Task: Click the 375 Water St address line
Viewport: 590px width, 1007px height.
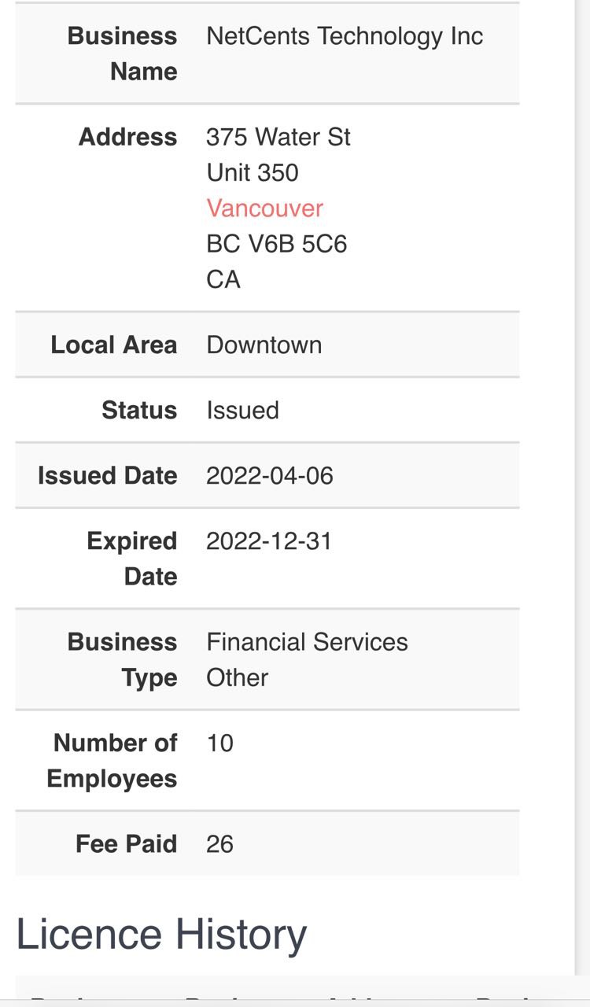Action: [278, 137]
